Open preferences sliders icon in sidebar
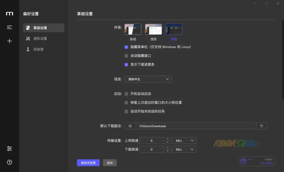 [9, 149]
